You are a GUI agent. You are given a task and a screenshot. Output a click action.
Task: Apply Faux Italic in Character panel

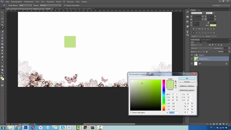coord(196,29)
